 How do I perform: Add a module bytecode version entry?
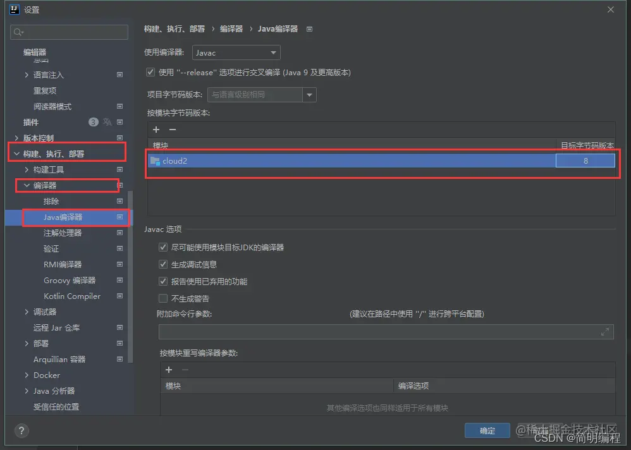(x=156, y=130)
